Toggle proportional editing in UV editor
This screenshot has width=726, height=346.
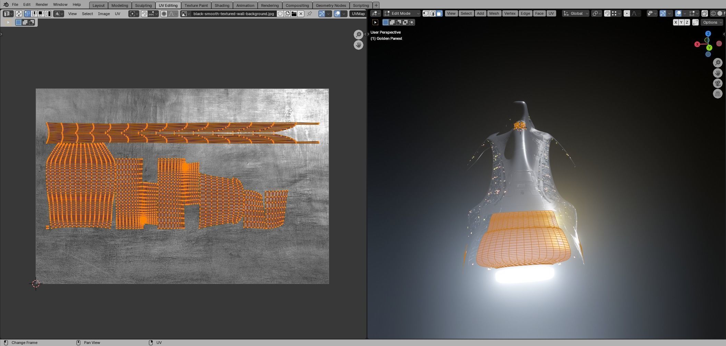point(164,14)
